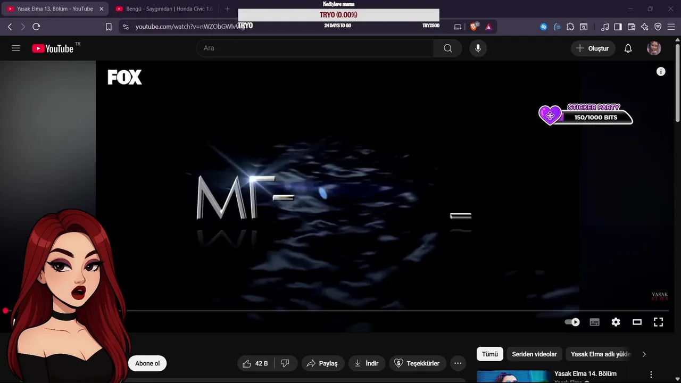Like the video with 42 B thumbs up
681x383 pixels.
(x=255, y=363)
